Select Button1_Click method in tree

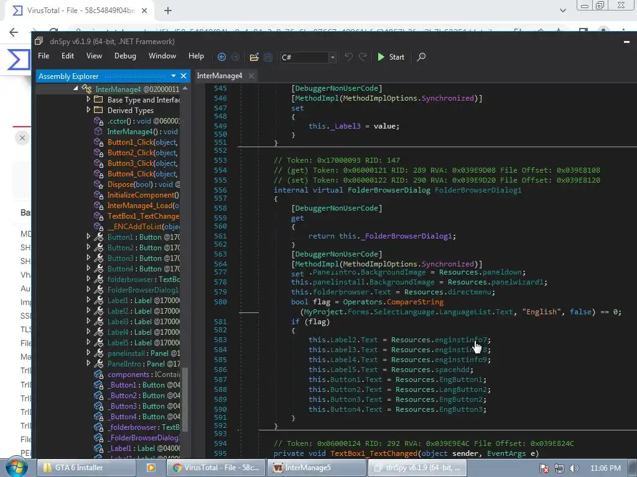point(130,142)
